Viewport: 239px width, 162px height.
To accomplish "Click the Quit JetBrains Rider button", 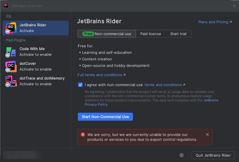I will click(213, 155).
